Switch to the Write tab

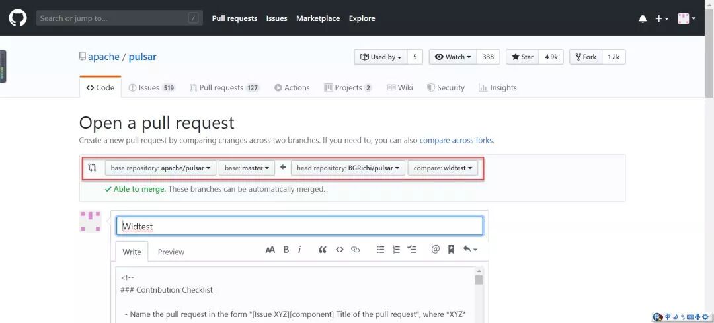coord(132,252)
